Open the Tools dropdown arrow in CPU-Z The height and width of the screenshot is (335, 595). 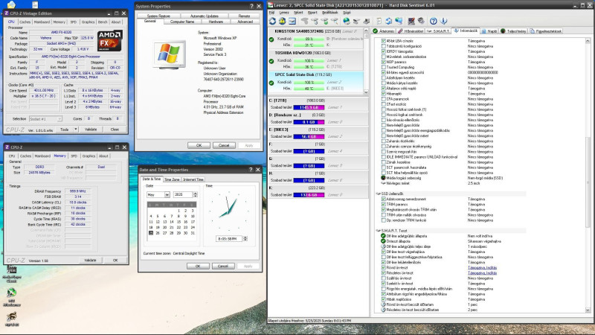click(x=76, y=129)
